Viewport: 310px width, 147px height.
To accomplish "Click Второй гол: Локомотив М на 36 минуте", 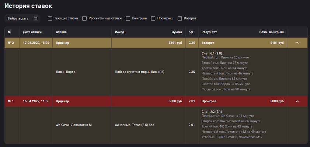I will pyautogui.click(x=231, y=121).
